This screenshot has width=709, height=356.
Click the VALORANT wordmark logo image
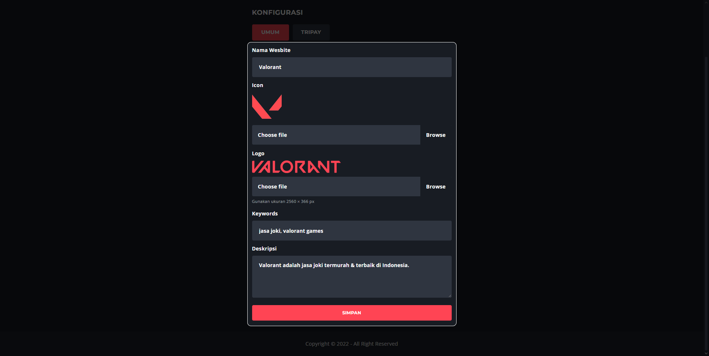296,167
